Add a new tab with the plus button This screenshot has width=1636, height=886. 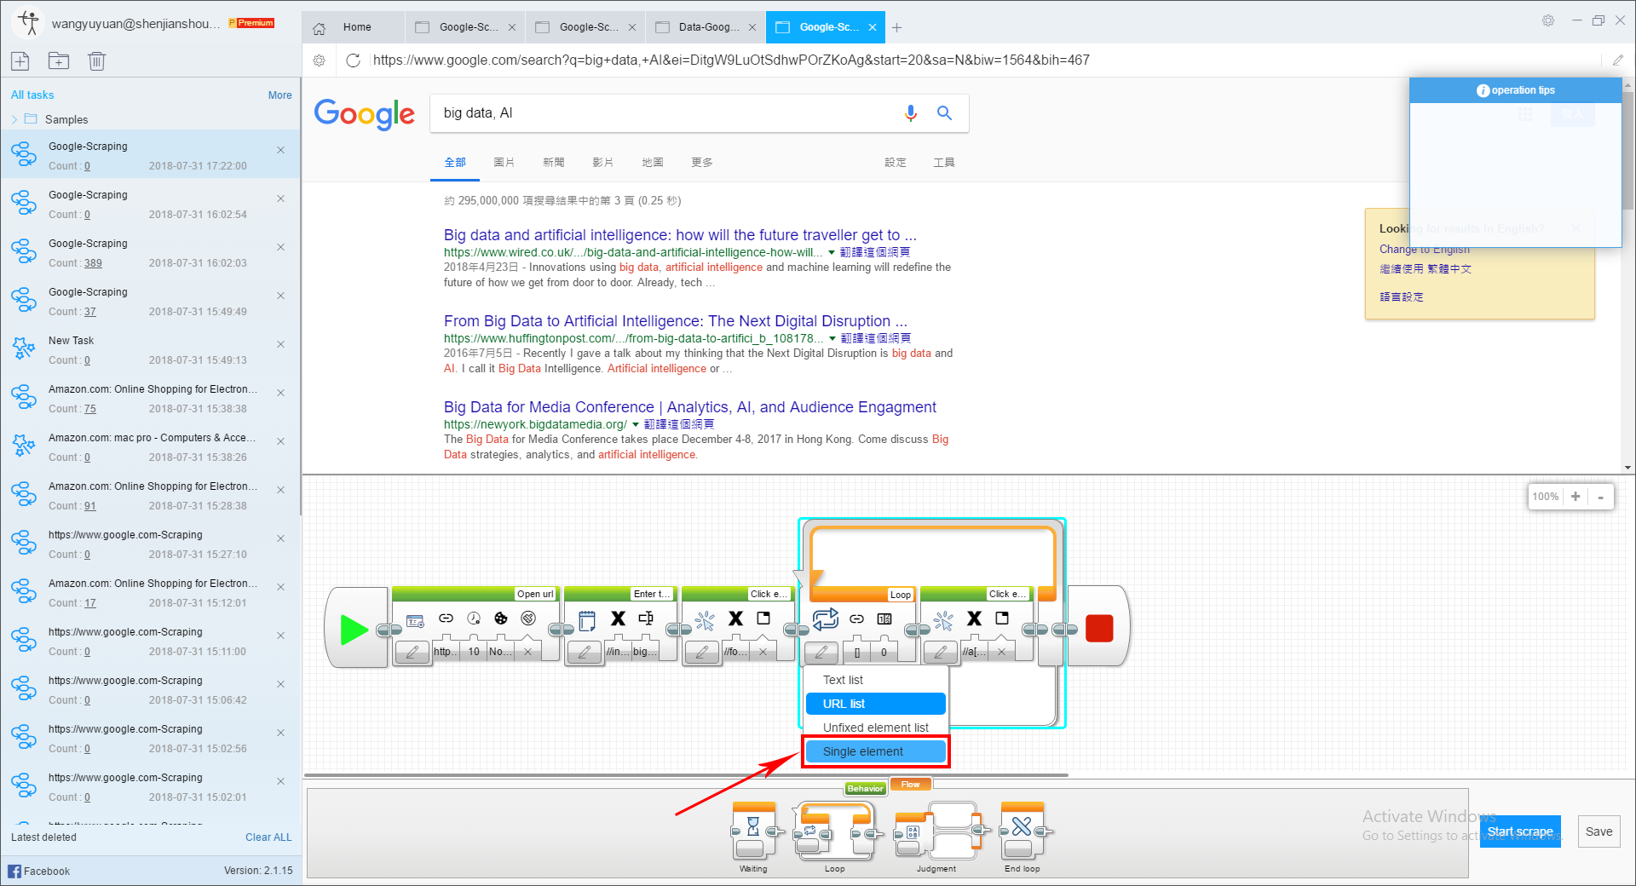896,27
